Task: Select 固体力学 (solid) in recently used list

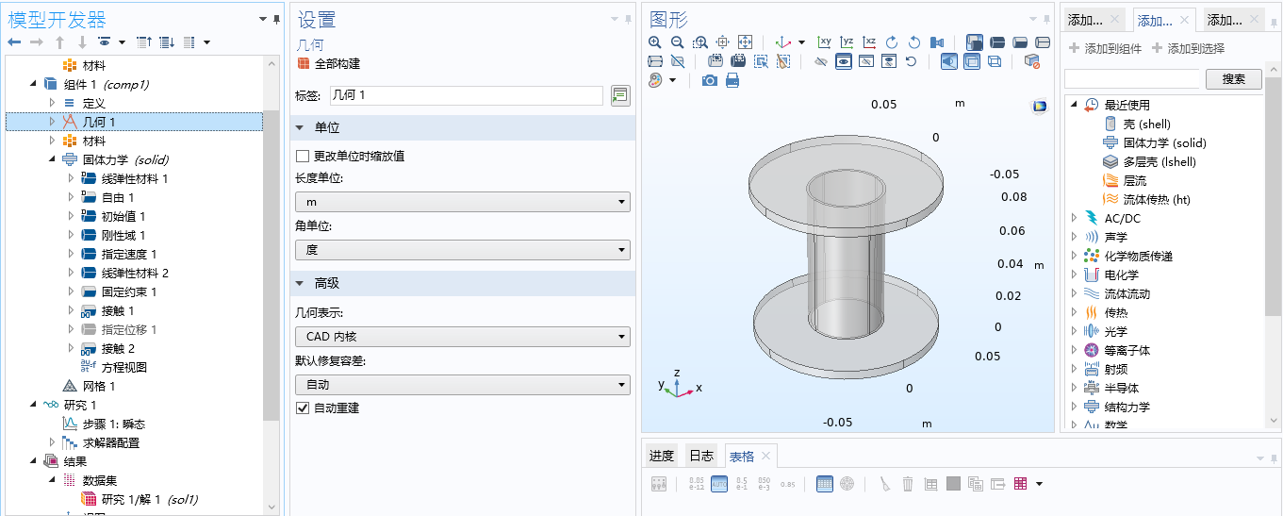Action: coord(1164,143)
